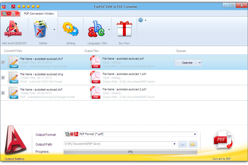Switch to the PDF Conversion Window tab

click(39, 14)
